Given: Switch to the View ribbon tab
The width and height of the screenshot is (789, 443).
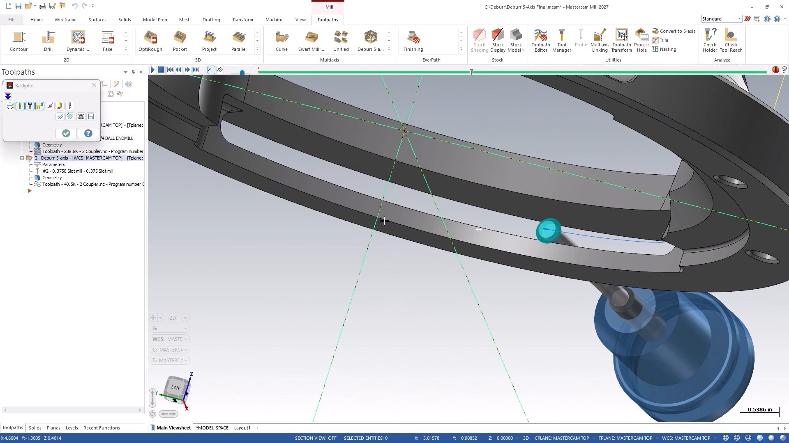Looking at the screenshot, I should pos(300,20).
